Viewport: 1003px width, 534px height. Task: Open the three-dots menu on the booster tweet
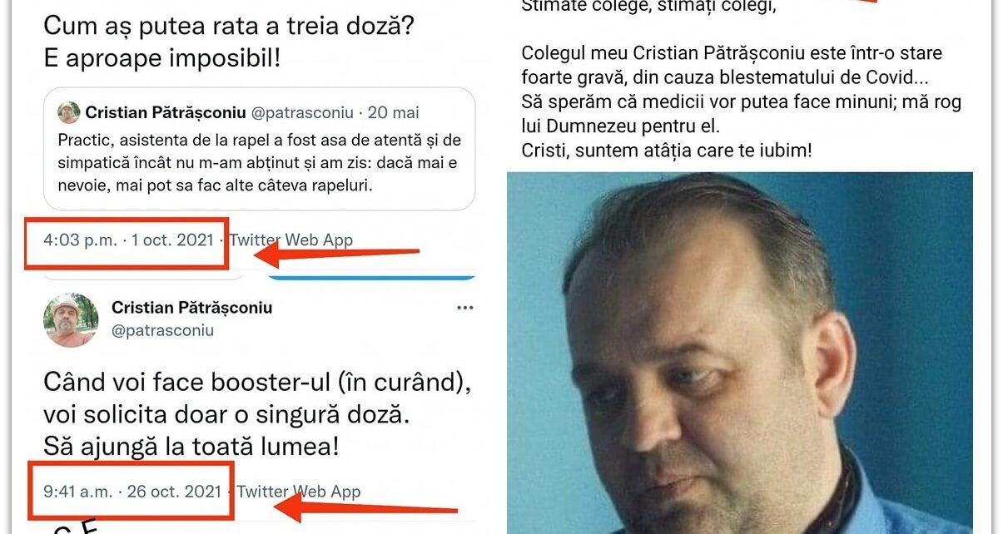pos(464,309)
